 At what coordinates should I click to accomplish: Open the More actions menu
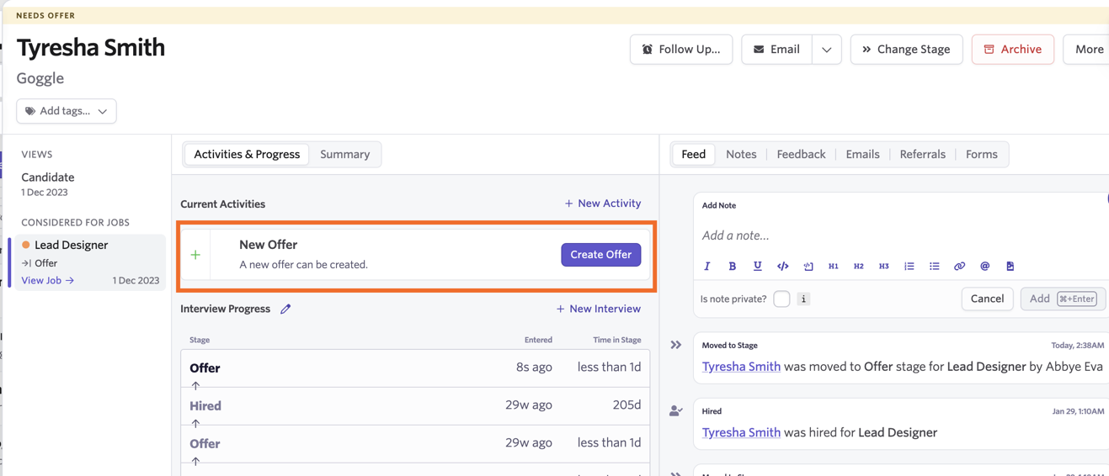1088,50
